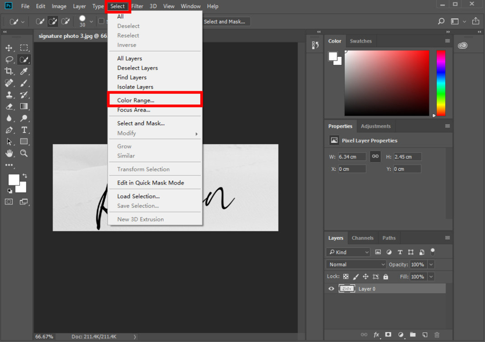Select the Zoom tool
Screen dimensions: 485x342
24,153
